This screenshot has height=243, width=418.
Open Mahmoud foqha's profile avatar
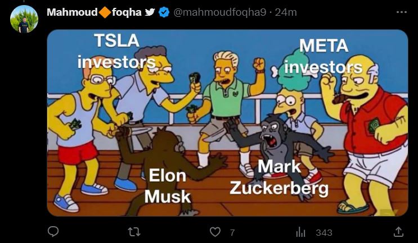tap(24, 19)
